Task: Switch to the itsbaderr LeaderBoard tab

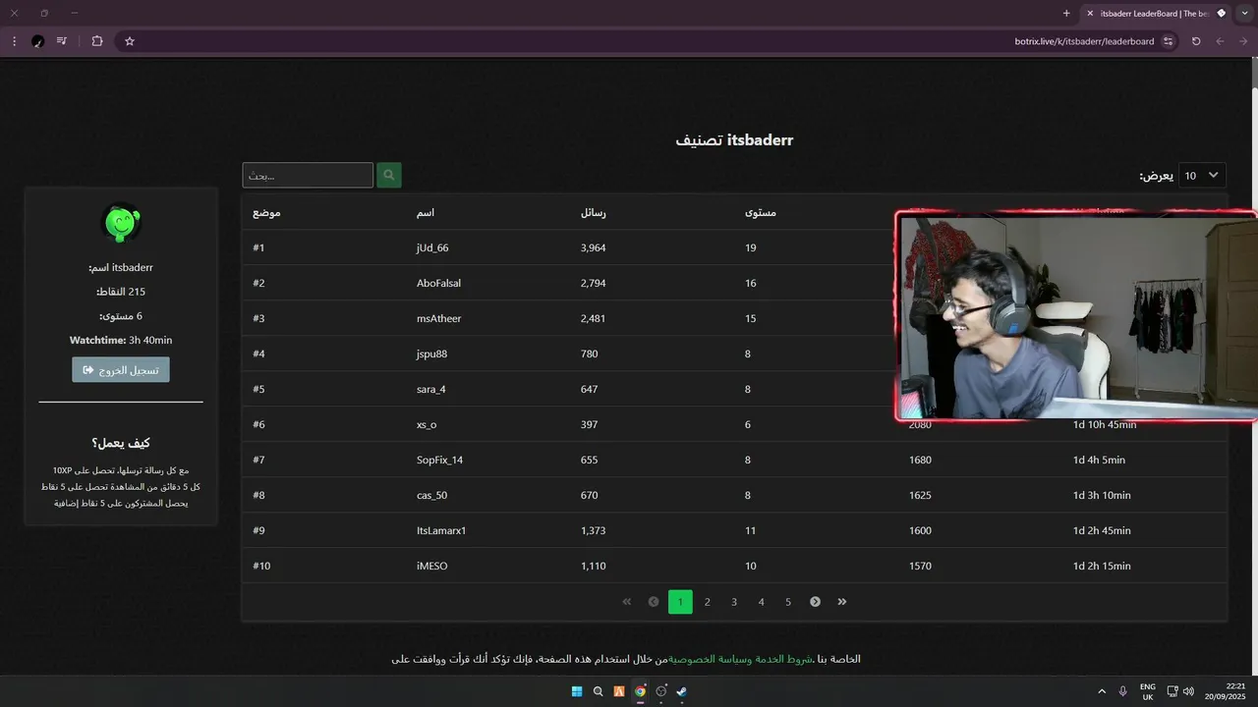Action: click(x=1157, y=14)
